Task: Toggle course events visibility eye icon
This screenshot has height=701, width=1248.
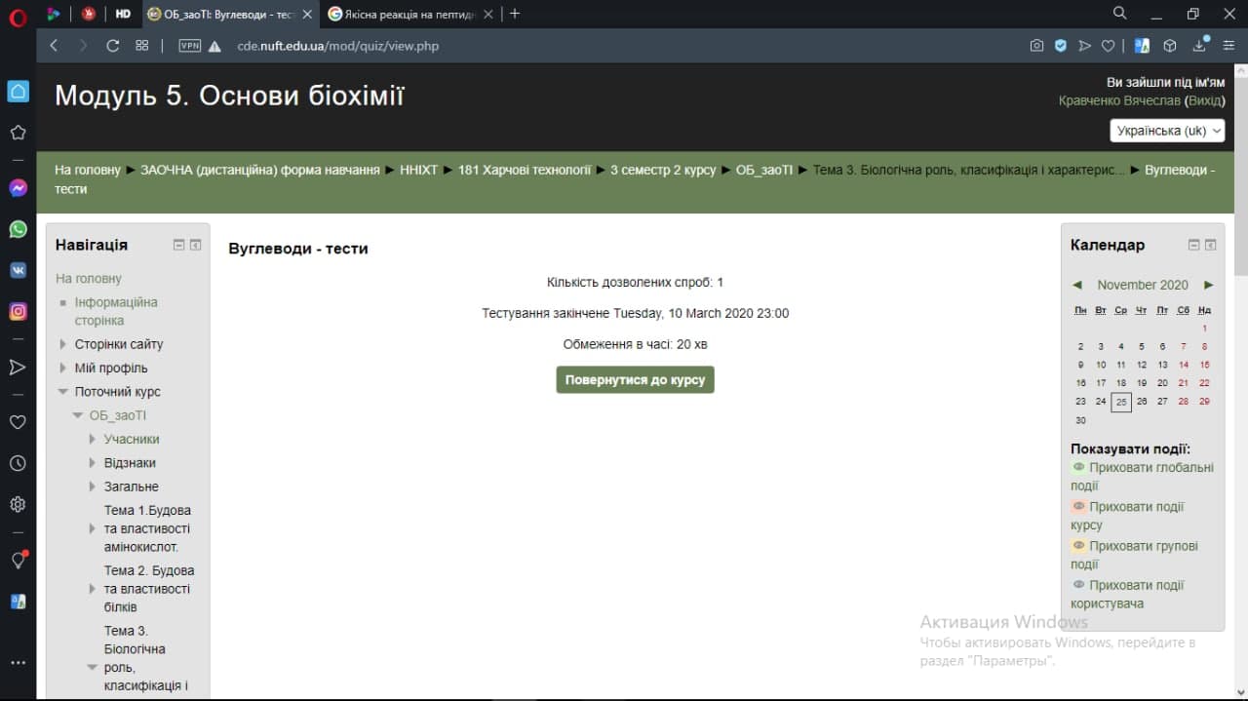Action: click(1078, 507)
